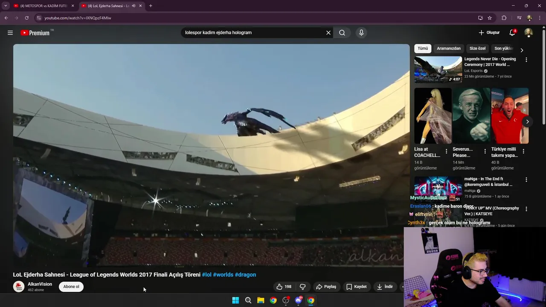This screenshot has width=546, height=307.
Task: Open Legends Never Die Opening Ceremony title
Action: [x=490, y=62]
